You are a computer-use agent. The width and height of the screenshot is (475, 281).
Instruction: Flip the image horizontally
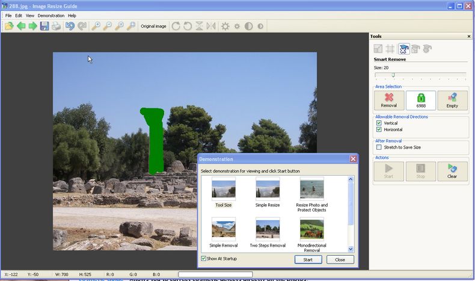pos(211,26)
